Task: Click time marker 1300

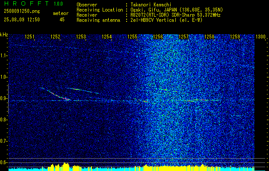Action: (260, 37)
